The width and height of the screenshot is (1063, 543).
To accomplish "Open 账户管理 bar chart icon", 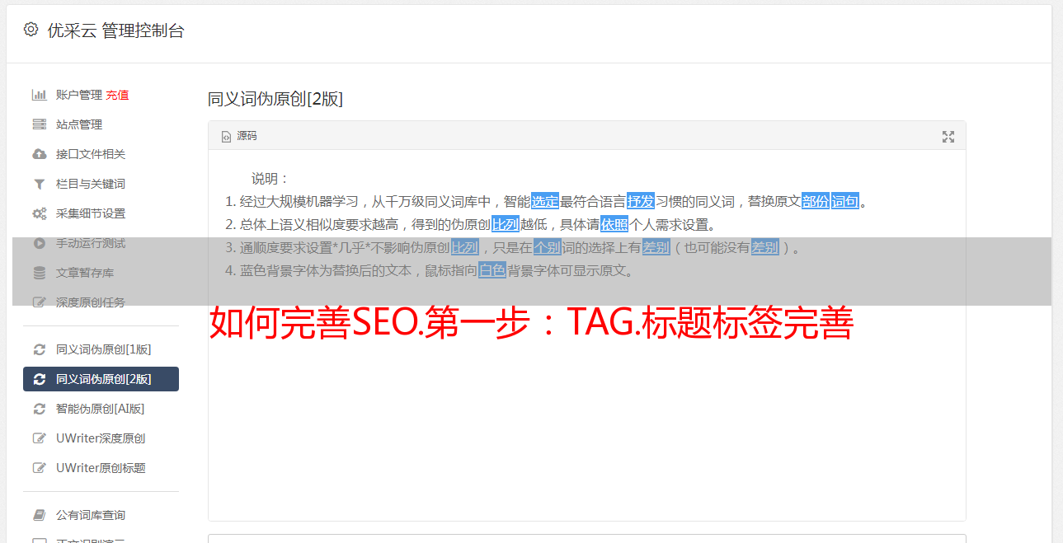I will click(39, 95).
